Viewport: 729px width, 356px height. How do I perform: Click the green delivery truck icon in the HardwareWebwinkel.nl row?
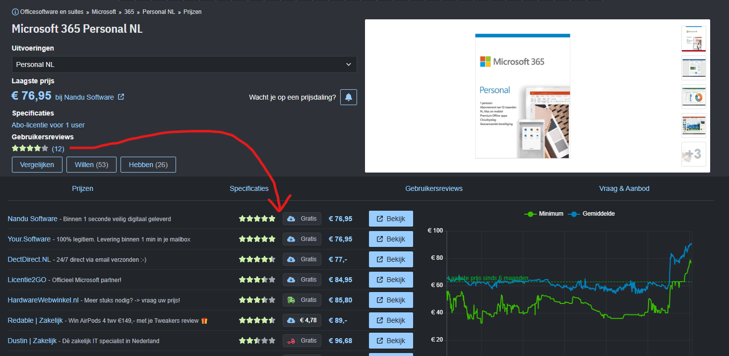291,300
